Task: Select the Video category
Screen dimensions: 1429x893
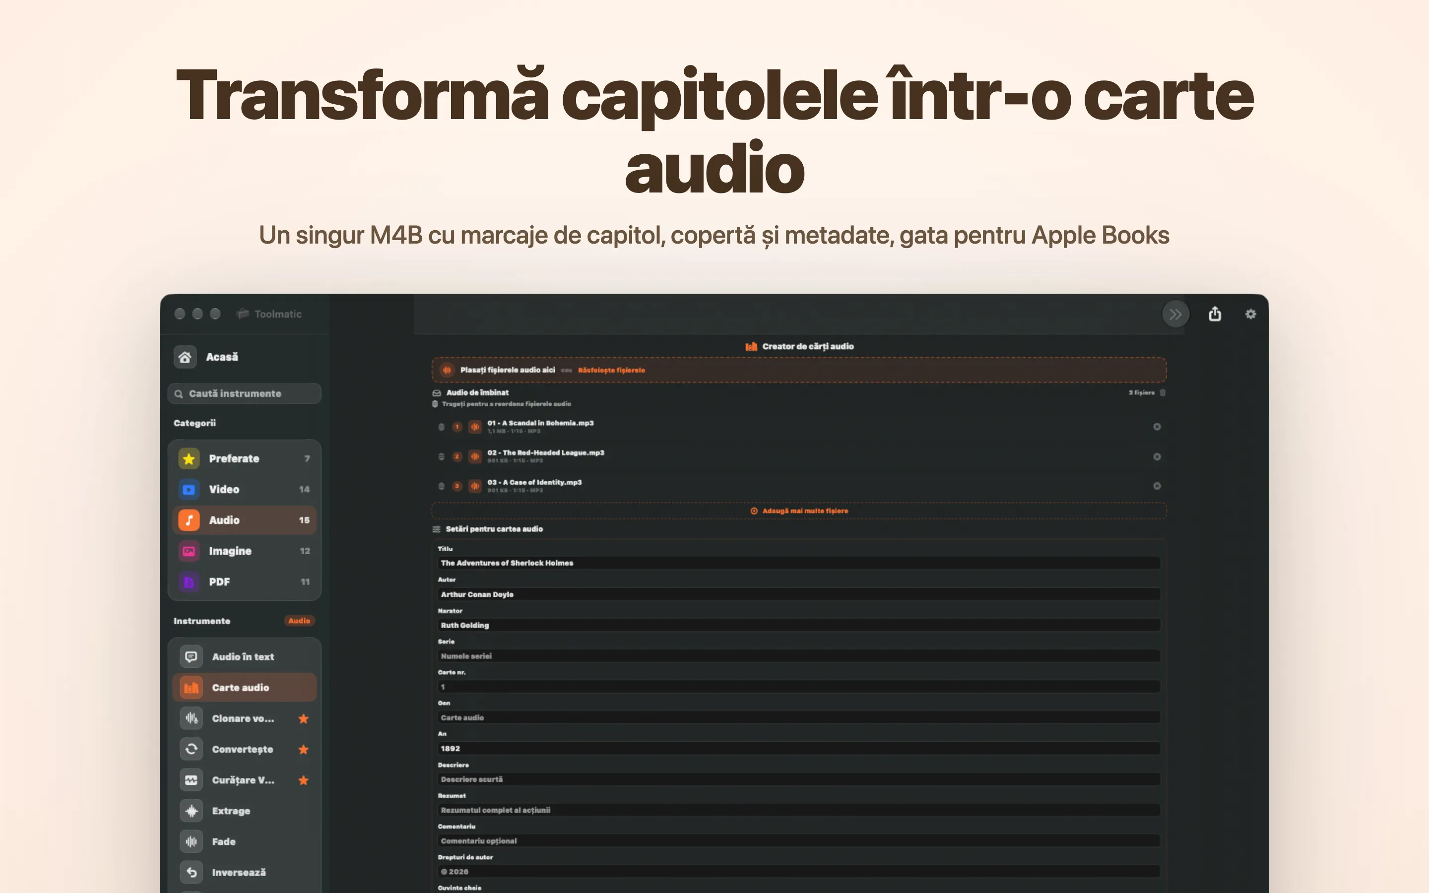Action: (x=245, y=489)
